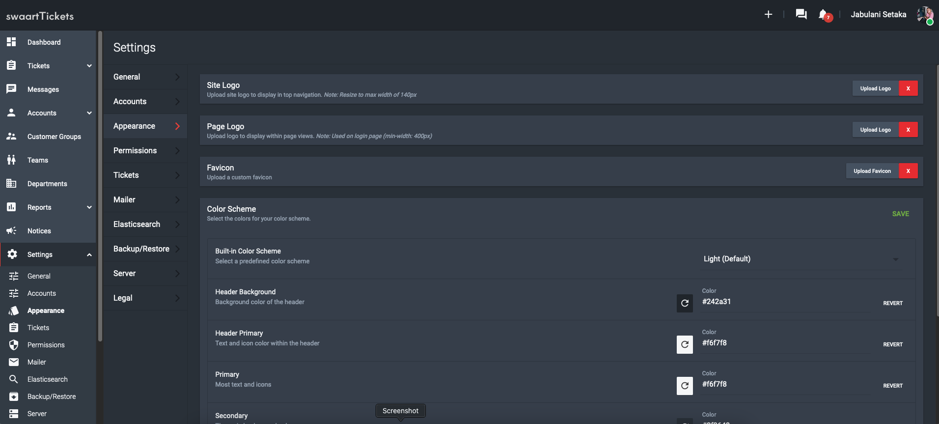Open the notifications bell icon
The height and width of the screenshot is (424, 939).
click(x=824, y=15)
